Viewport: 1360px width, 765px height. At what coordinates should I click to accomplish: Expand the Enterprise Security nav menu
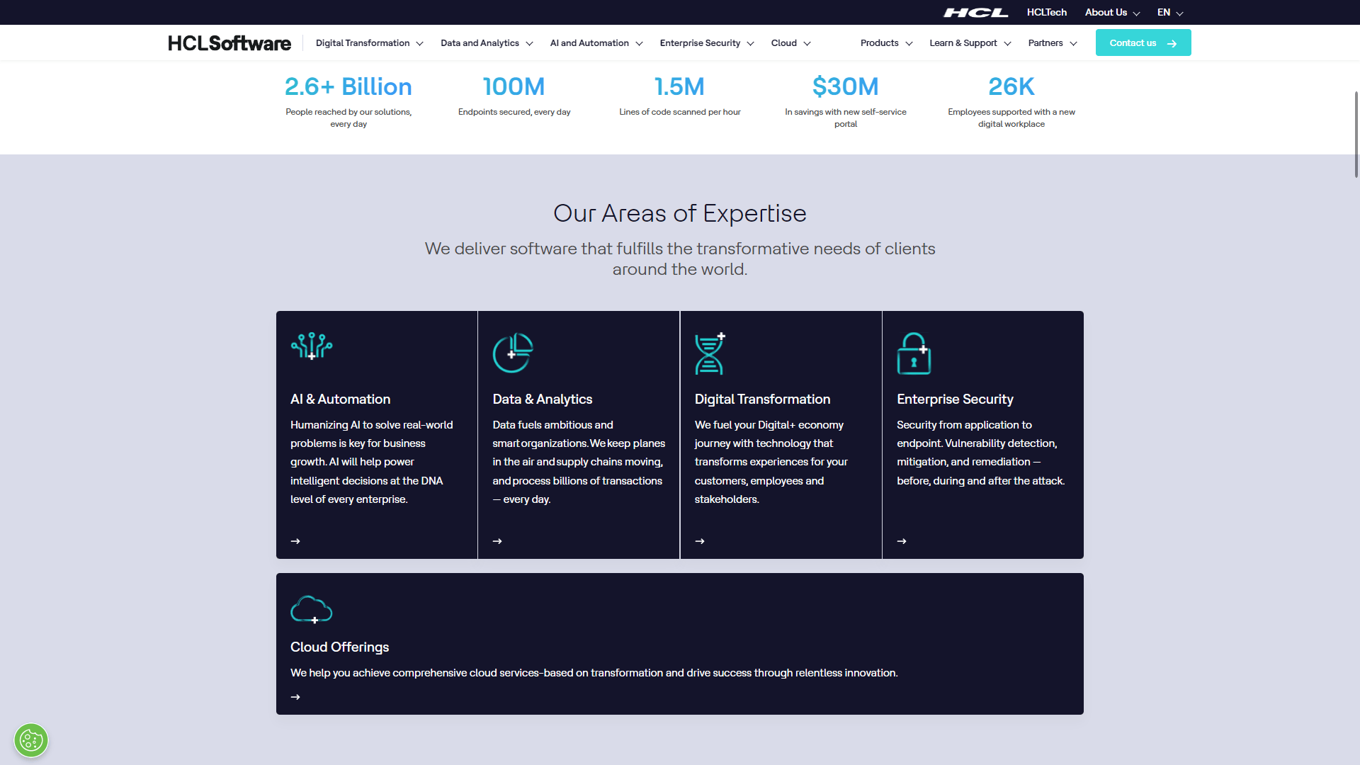tap(707, 43)
